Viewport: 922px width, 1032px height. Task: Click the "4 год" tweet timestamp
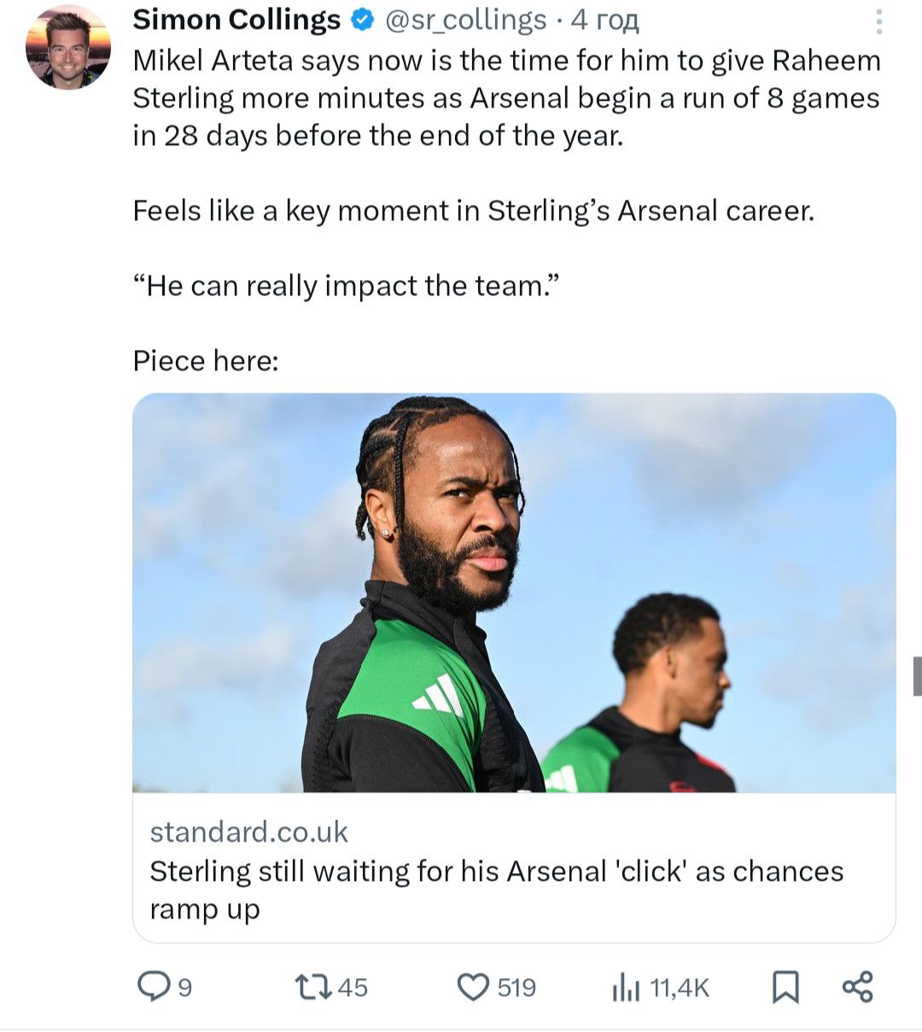(605, 20)
